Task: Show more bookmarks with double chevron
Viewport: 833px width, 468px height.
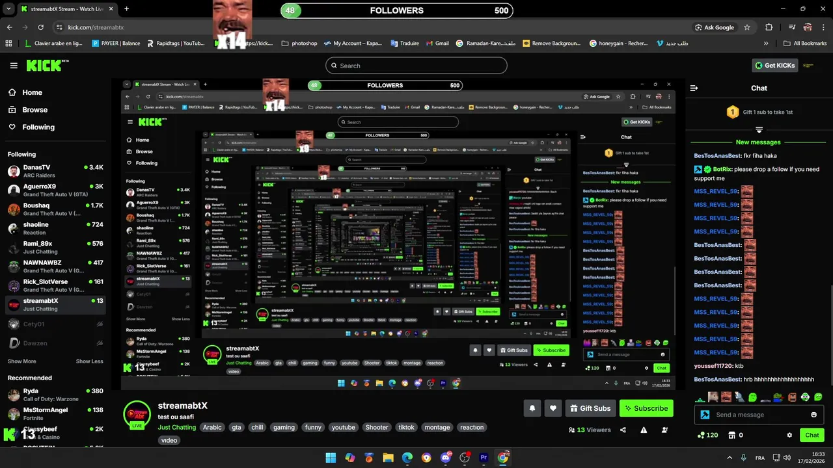Action: pos(766,44)
